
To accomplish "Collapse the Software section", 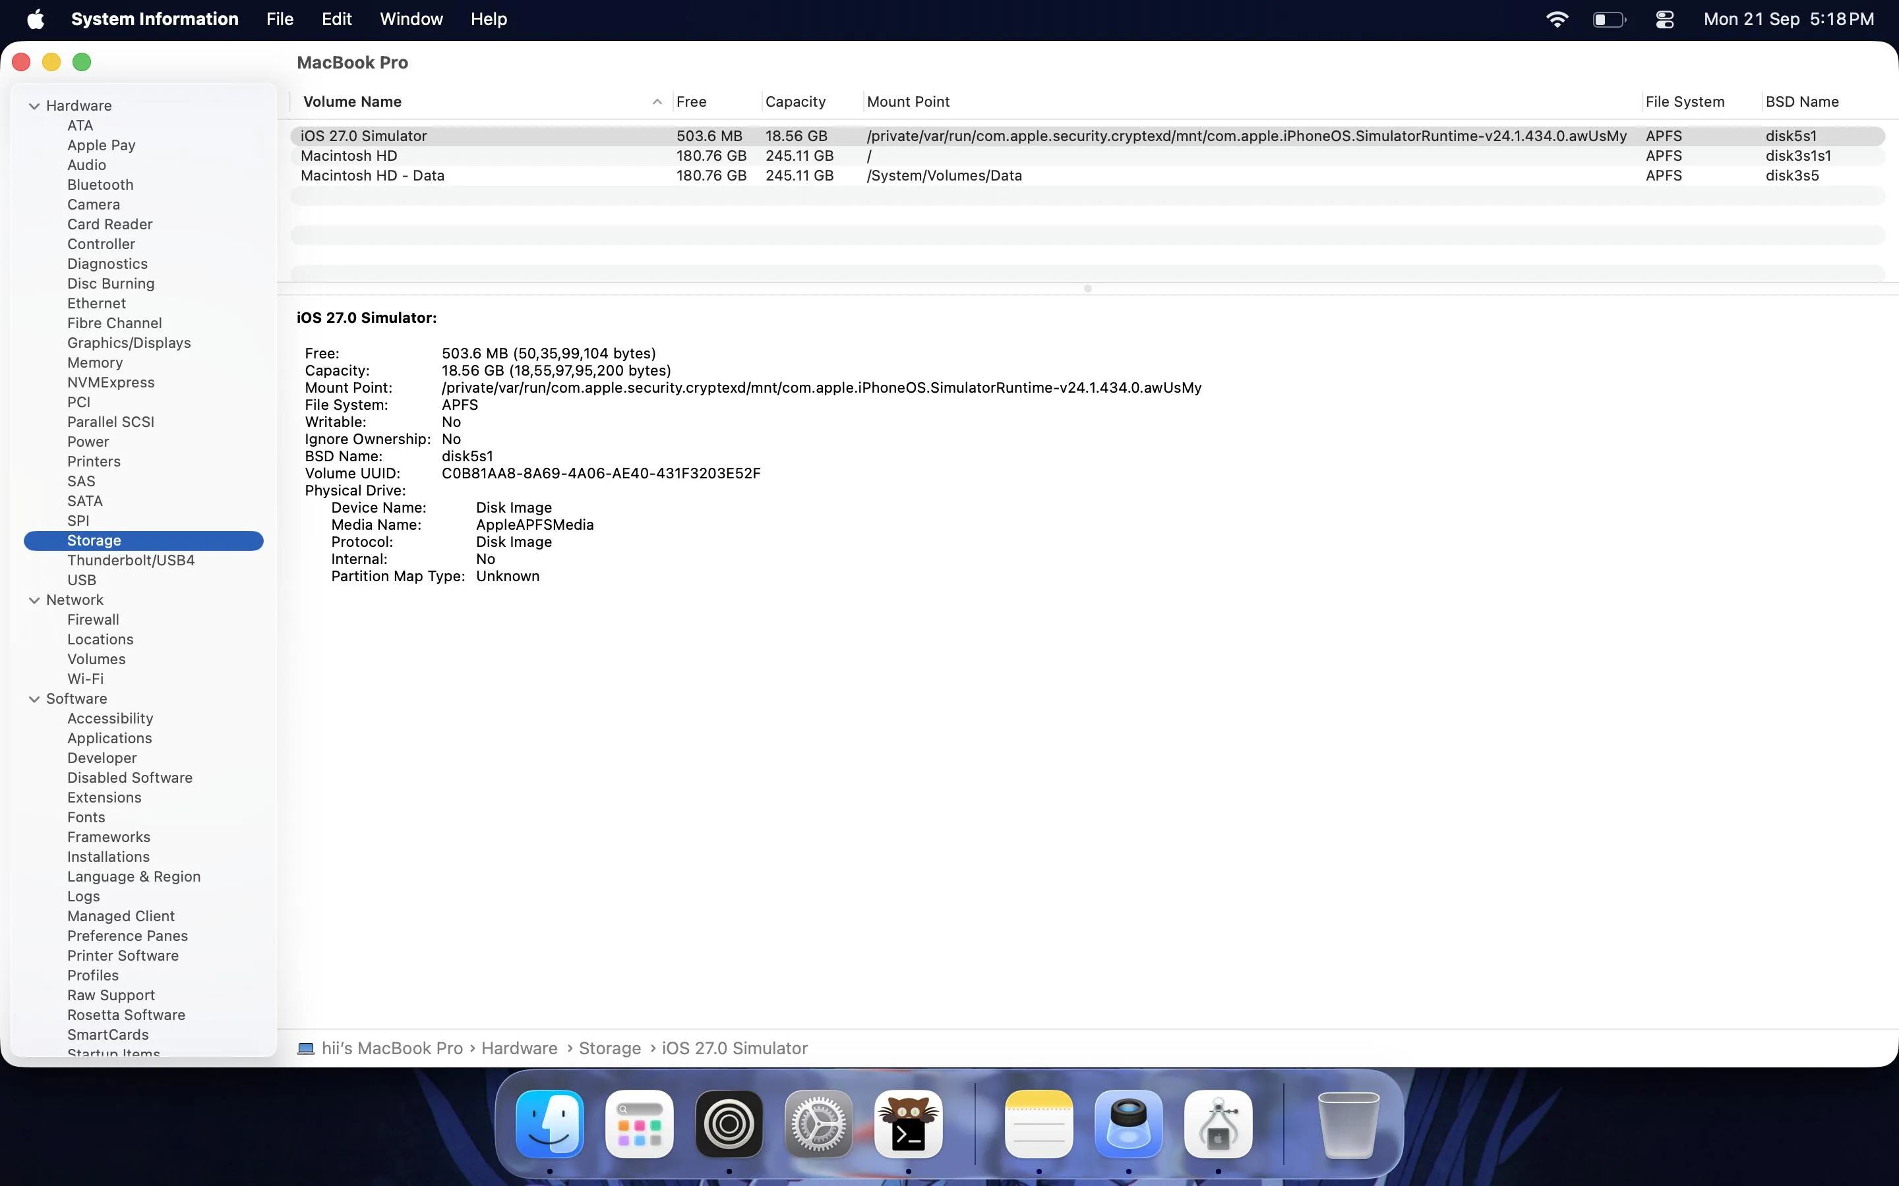I will click(34, 699).
